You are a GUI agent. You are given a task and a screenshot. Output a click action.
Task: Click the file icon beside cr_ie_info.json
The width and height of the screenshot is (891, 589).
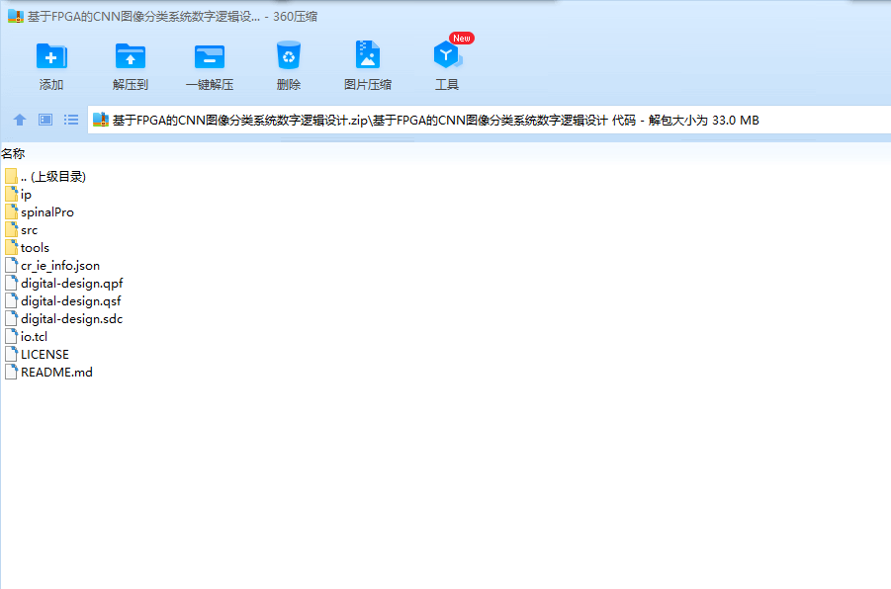point(11,265)
